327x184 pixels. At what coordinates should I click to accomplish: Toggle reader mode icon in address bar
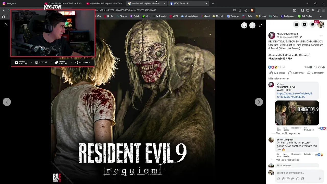click(240, 10)
